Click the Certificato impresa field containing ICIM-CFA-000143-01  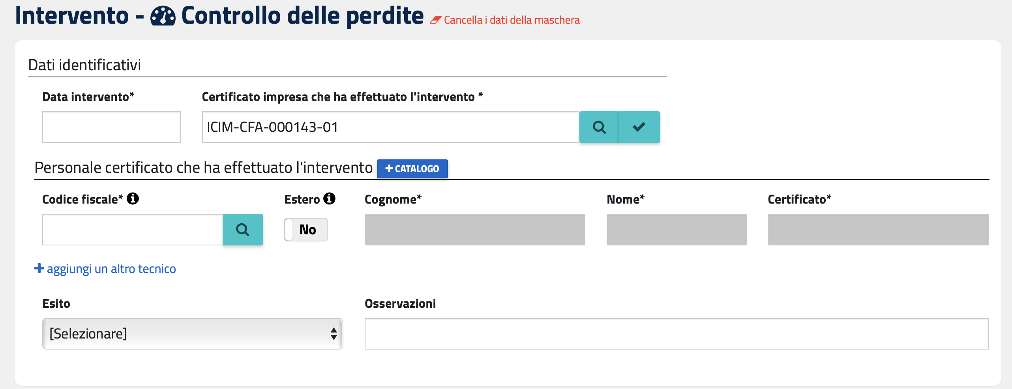(390, 127)
